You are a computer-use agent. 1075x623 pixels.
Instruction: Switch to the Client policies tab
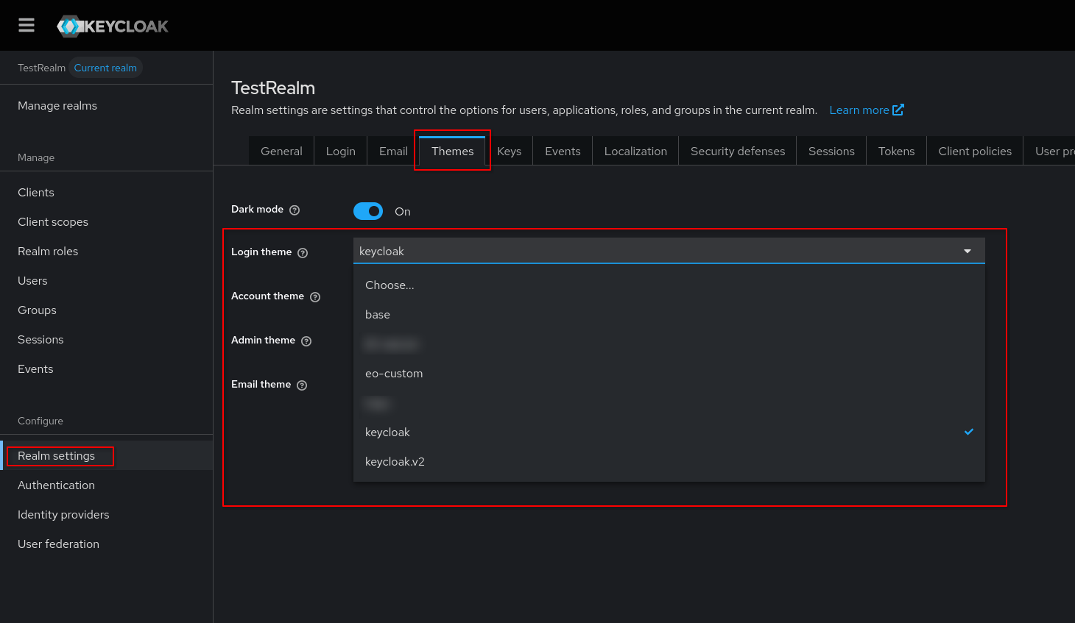pos(975,151)
